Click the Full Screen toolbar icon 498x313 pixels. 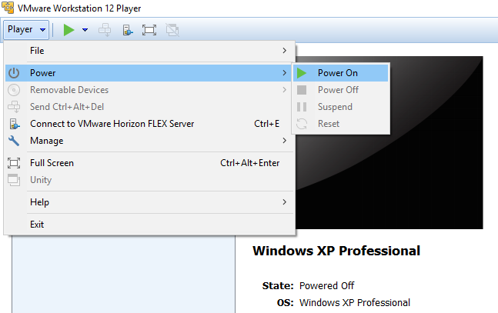pos(149,30)
